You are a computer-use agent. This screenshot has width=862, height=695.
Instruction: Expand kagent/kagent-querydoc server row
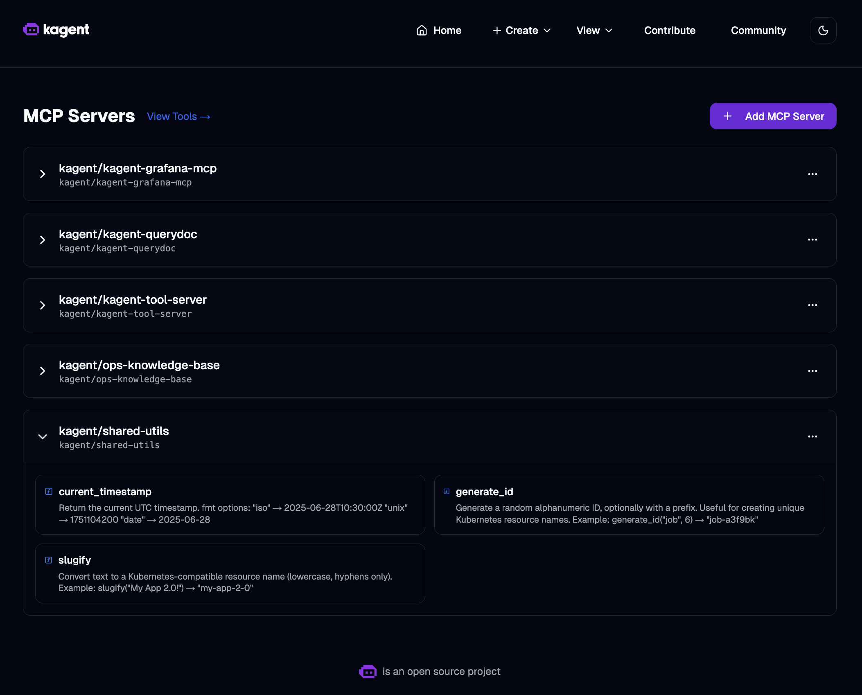pyautogui.click(x=42, y=240)
